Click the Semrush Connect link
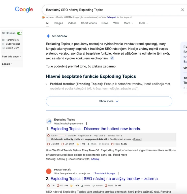 137,139
